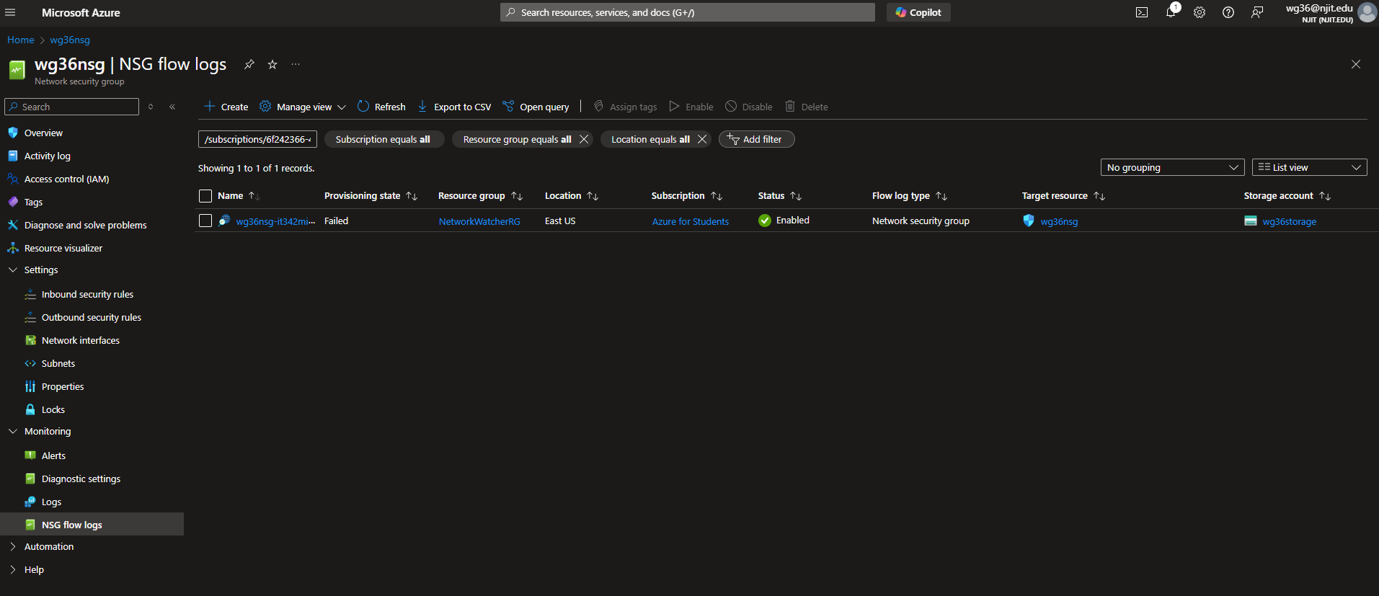This screenshot has width=1379, height=596.
Task: Select the wg36nsg flow log row checkbox
Action: pos(205,221)
